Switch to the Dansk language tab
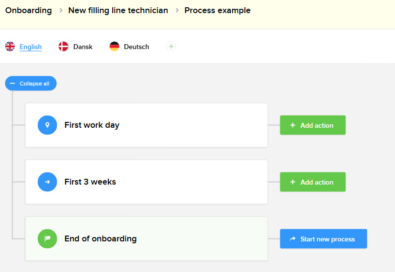The width and height of the screenshot is (395, 272). 83,47
